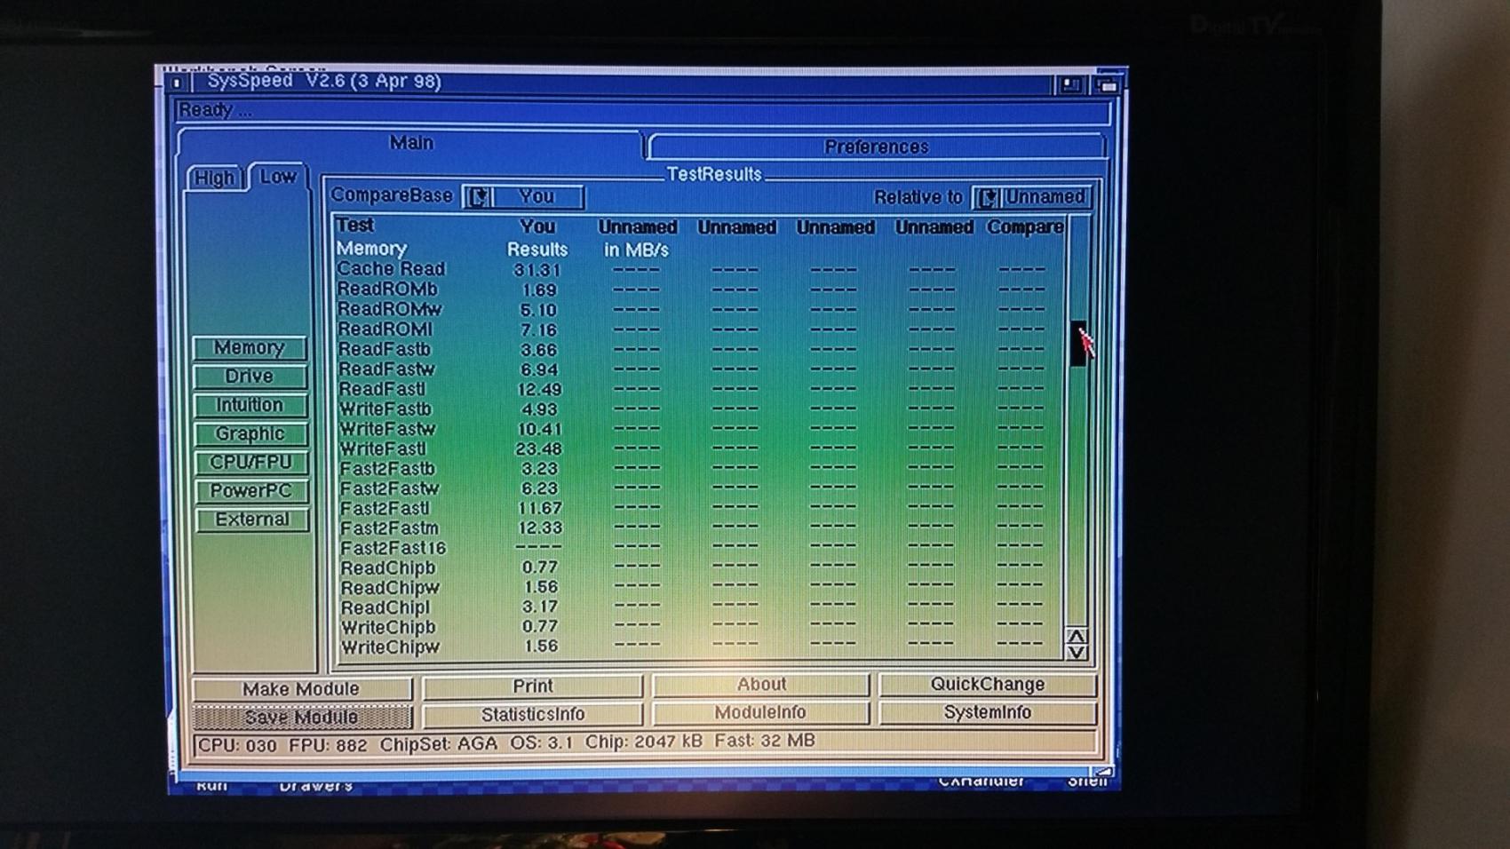Click the CPU: 030 status entry
Screen dimensions: 1510x849
click(x=237, y=745)
